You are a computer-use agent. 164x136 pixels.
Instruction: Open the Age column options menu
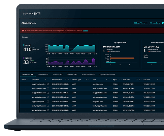pyautogui.click(x=119, y=80)
